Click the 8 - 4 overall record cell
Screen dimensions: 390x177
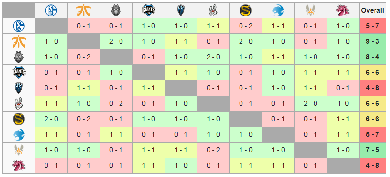pyautogui.click(x=373, y=57)
